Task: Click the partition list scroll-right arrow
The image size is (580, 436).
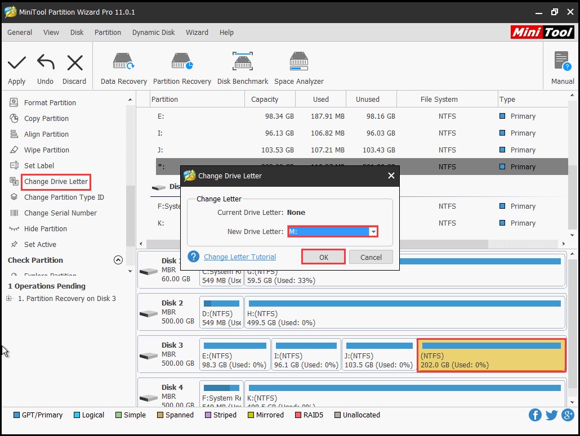Action: point(563,244)
